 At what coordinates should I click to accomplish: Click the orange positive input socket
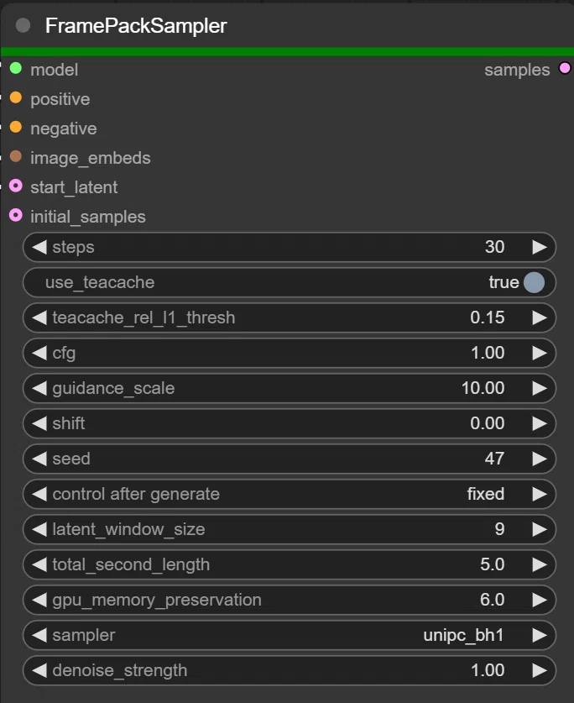point(16,97)
